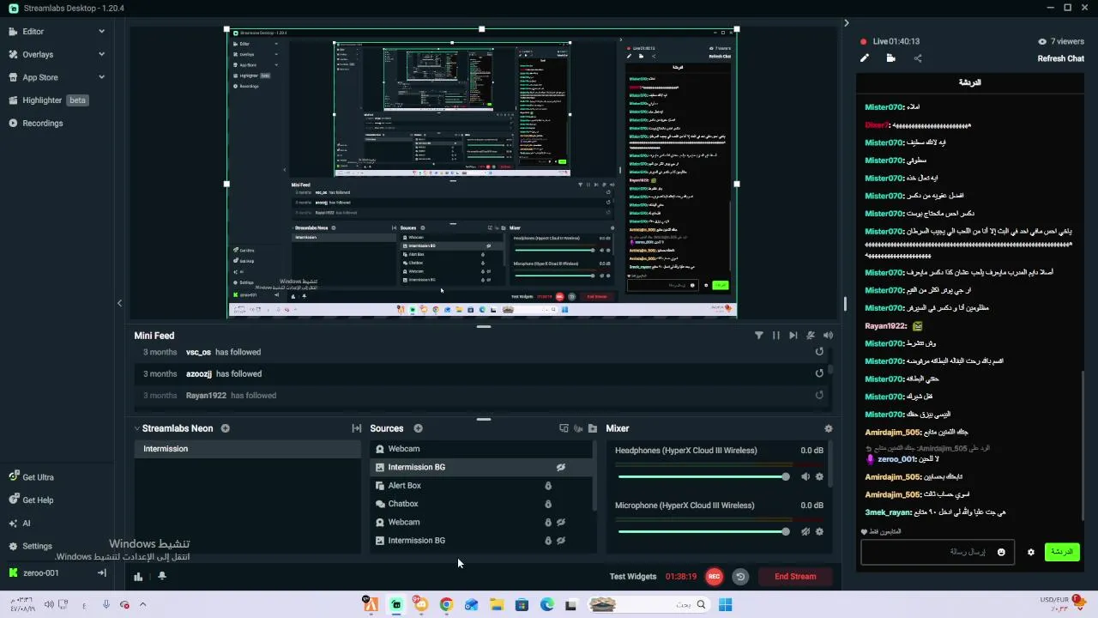Toggle lock on Chatbox source
The height and width of the screenshot is (618, 1098).
(548, 504)
